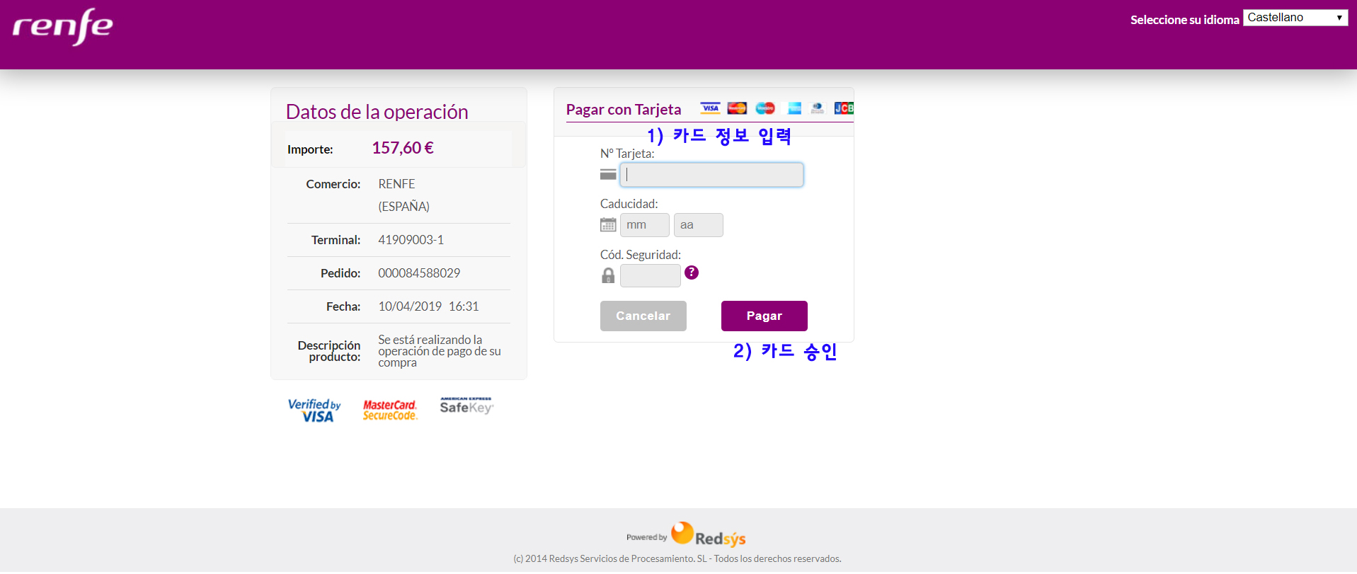
Task: Click the mm expiry month field
Action: tap(645, 225)
